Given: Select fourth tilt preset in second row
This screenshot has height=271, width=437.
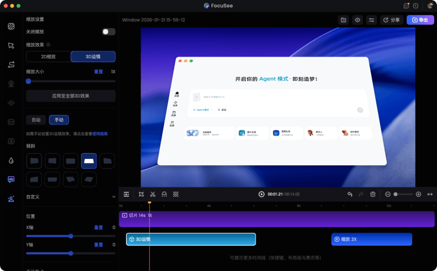Looking at the screenshot, I should (89, 179).
